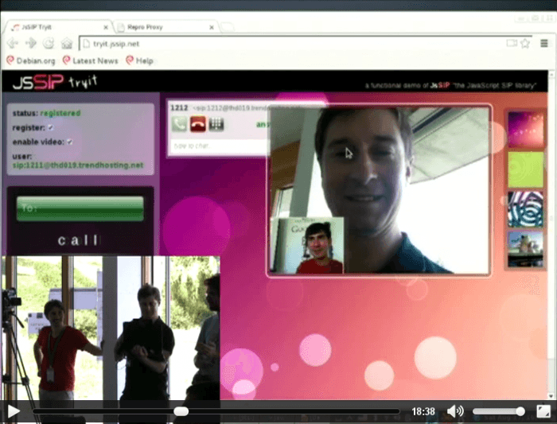The height and width of the screenshot is (424, 557).
Task: Play the video with the play button
Action: tap(14, 411)
